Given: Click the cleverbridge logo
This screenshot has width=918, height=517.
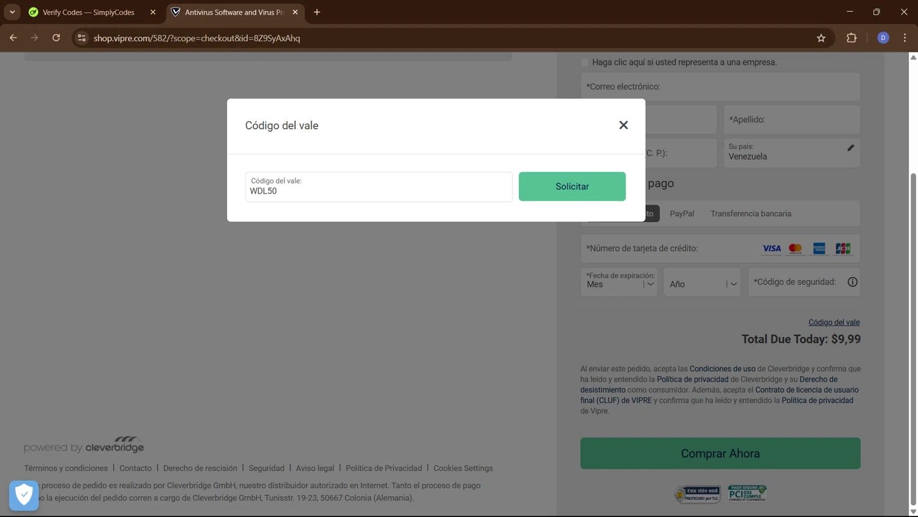Looking at the screenshot, I should (114, 445).
